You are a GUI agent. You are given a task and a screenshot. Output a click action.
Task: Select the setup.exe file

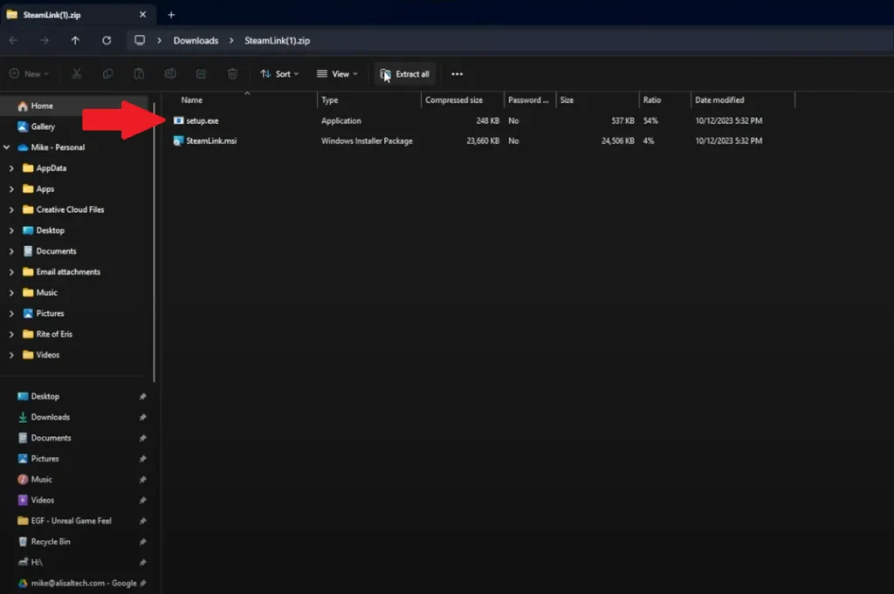point(203,120)
